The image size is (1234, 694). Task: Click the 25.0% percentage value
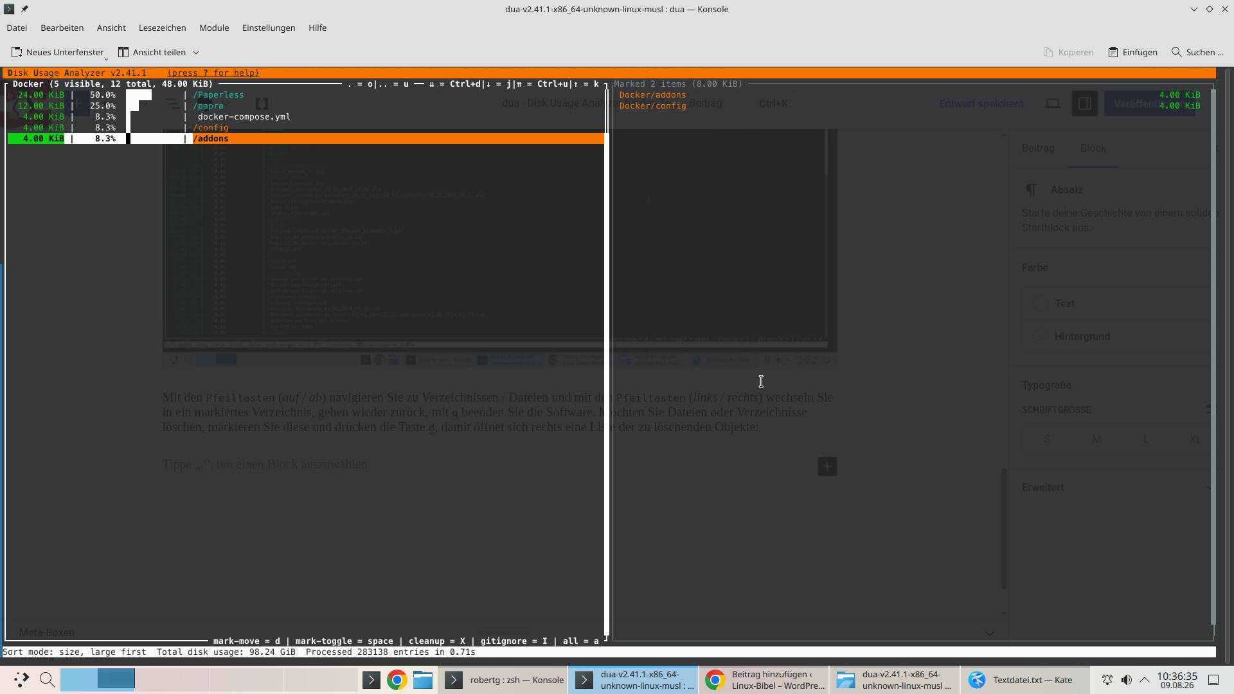(x=103, y=106)
